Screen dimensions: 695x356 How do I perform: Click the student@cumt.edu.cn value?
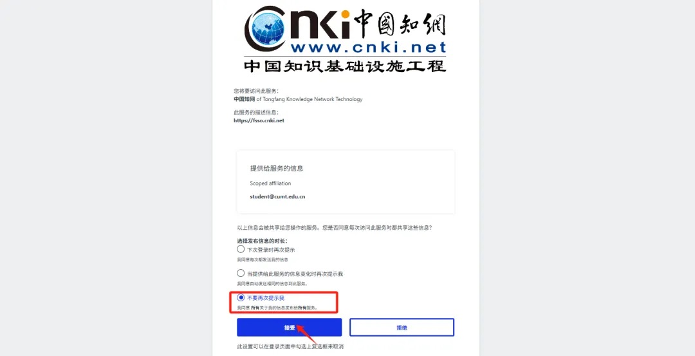277,196
